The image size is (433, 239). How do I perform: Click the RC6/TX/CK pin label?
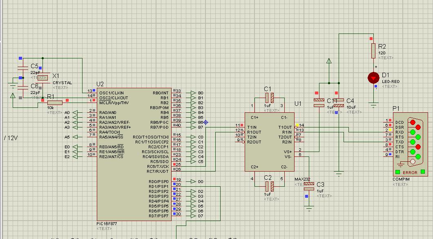pyautogui.click(x=158, y=167)
